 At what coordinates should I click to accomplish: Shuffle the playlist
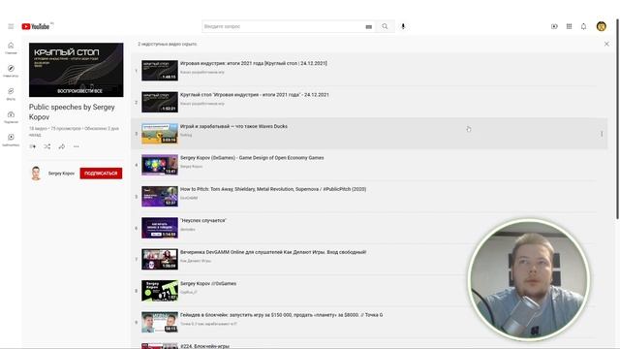pyautogui.click(x=47, y=146)
